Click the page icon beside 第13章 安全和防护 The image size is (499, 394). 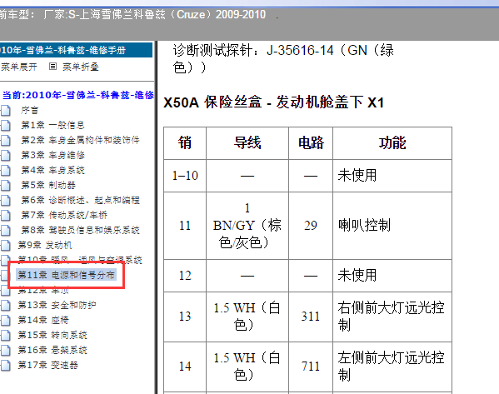(5, 305)
